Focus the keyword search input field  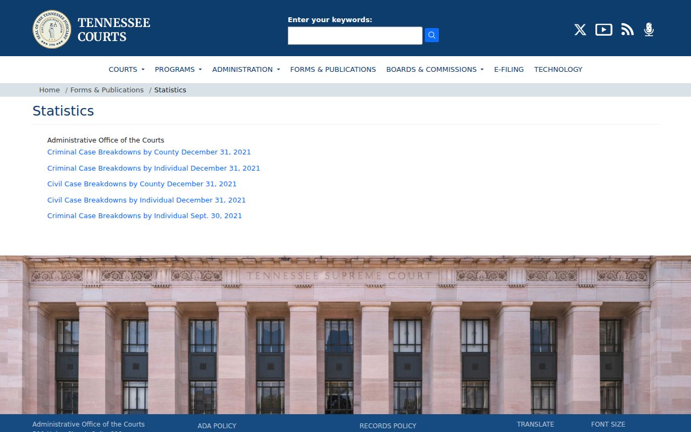coord(355,36)
